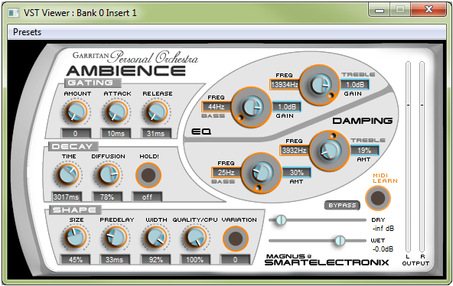The width and height of the screenshot is (453, 286).
Task: Click the Diffusion knob
Action: 108,175
